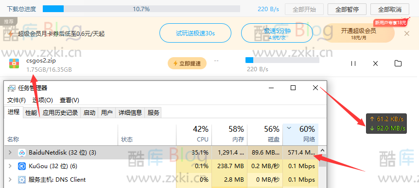The width and height of the screenshot is (419, 188).
Task: Switch to the 启动 tab
Action: tap(89, 112)
